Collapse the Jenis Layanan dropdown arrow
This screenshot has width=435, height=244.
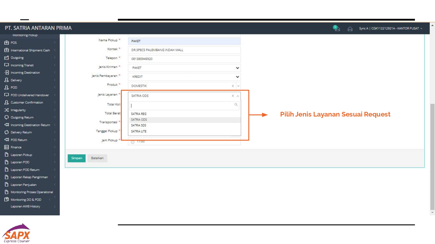tap(238, 96)
